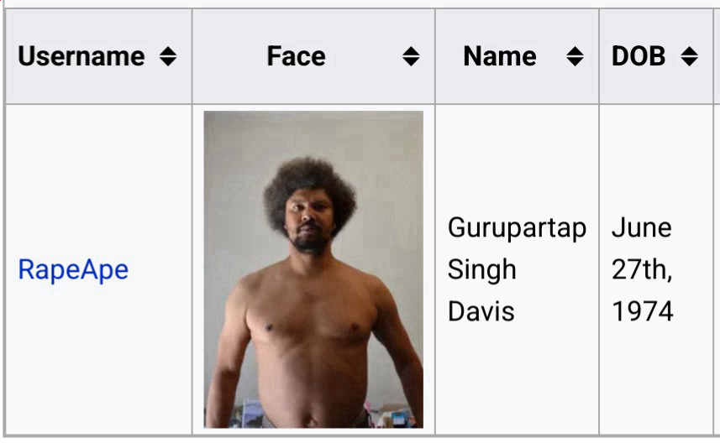Click the word Davis in the Name cell
This screenshot has height=443, width=720.
481,312
